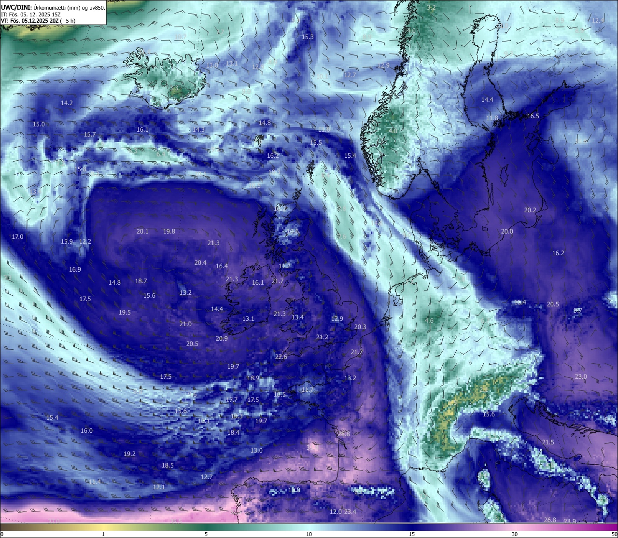Click the 16.0 value label
Image resolution: width=618 pixels, height=538 pixels.
tap(86, 431)
